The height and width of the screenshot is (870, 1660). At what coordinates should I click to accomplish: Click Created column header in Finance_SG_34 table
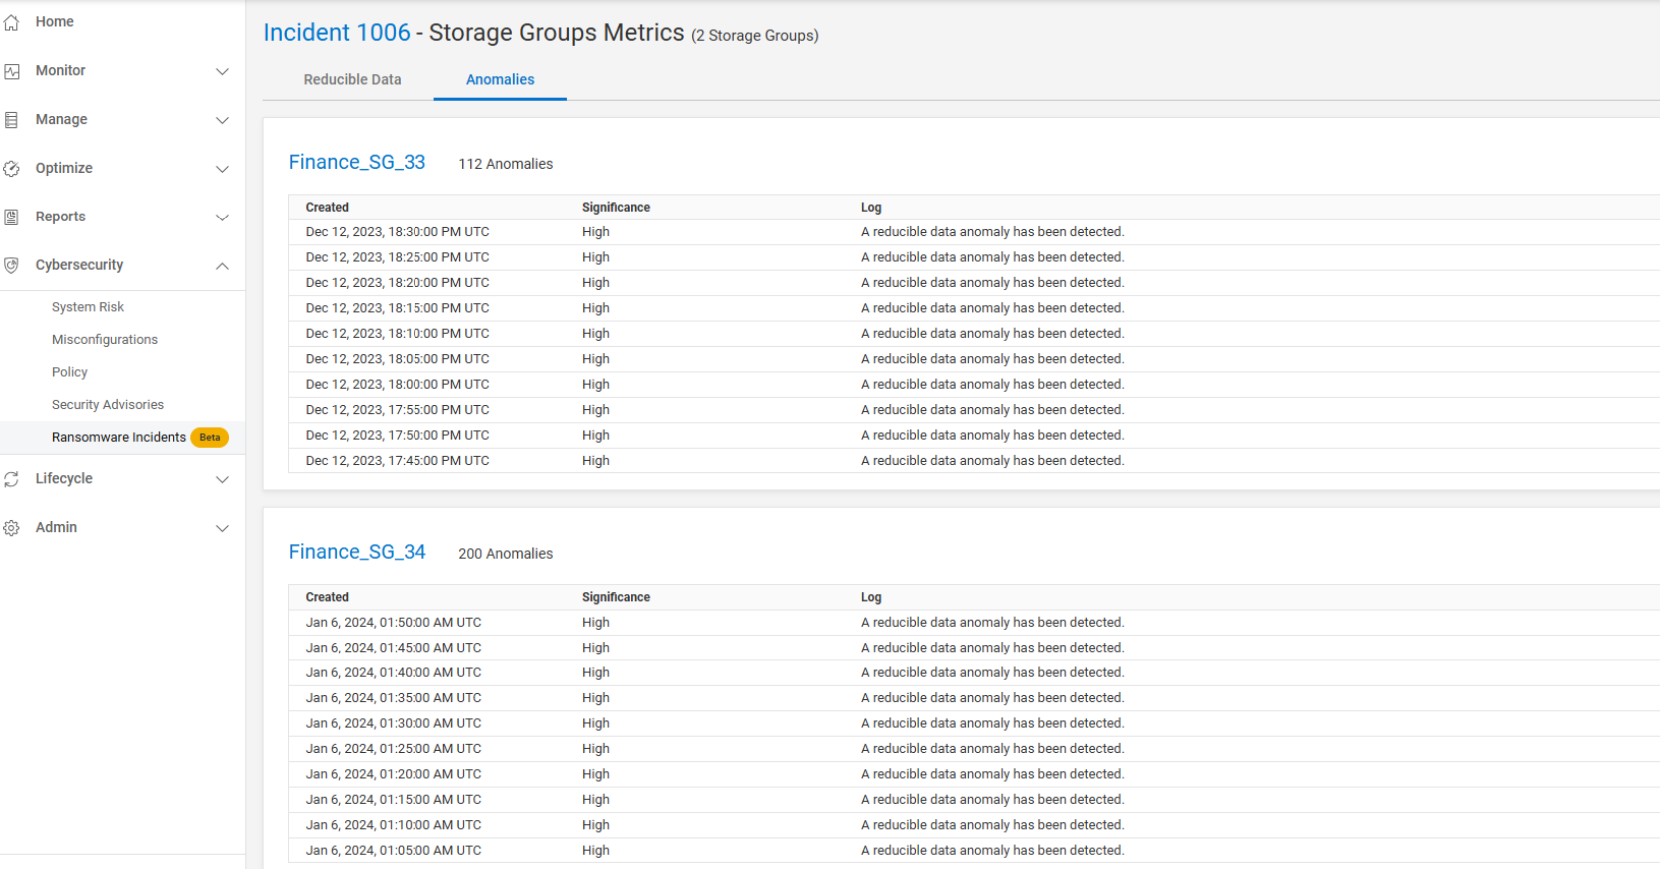(327, 597)
